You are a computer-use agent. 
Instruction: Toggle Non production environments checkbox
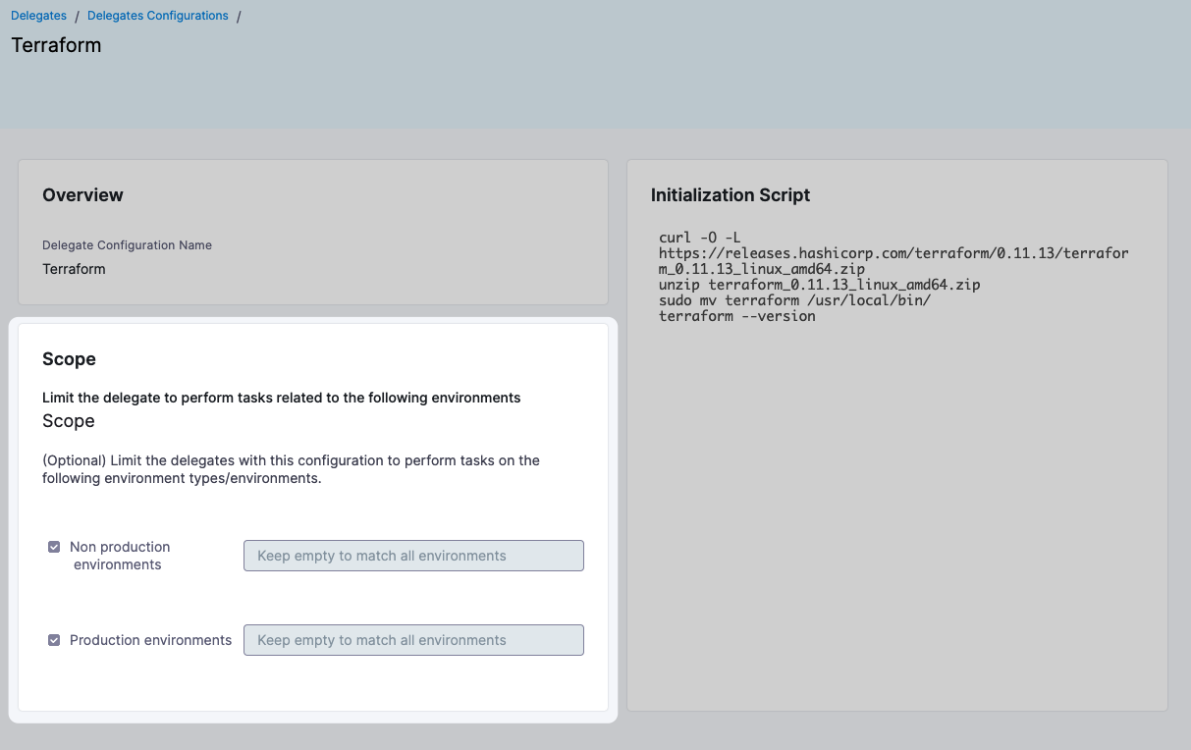coord(54,547)
